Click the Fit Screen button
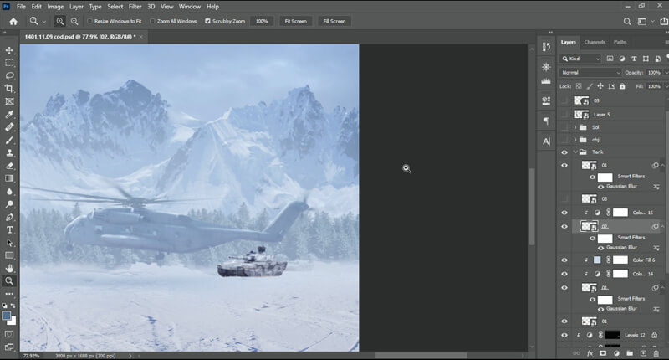This screenshot has height=360, width=669. coord(296,22)
